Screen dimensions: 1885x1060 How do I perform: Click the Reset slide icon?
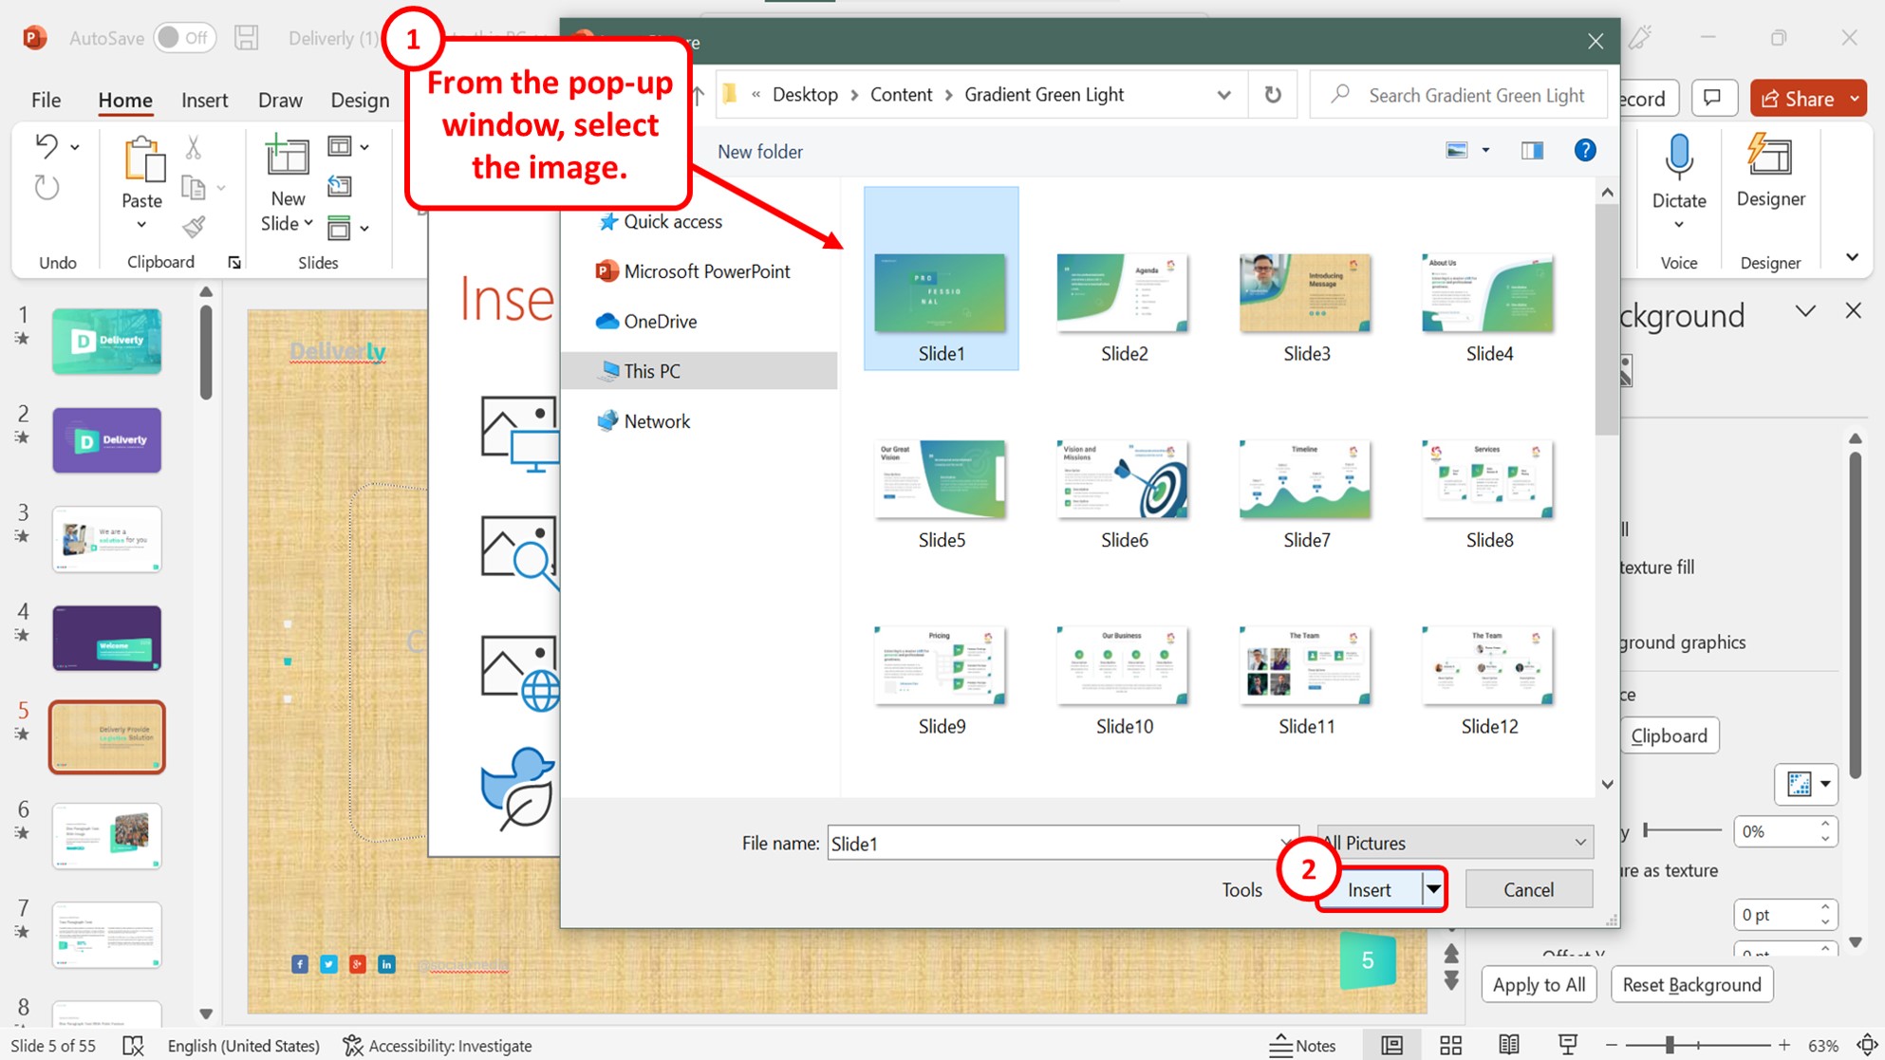coord(339,187)
